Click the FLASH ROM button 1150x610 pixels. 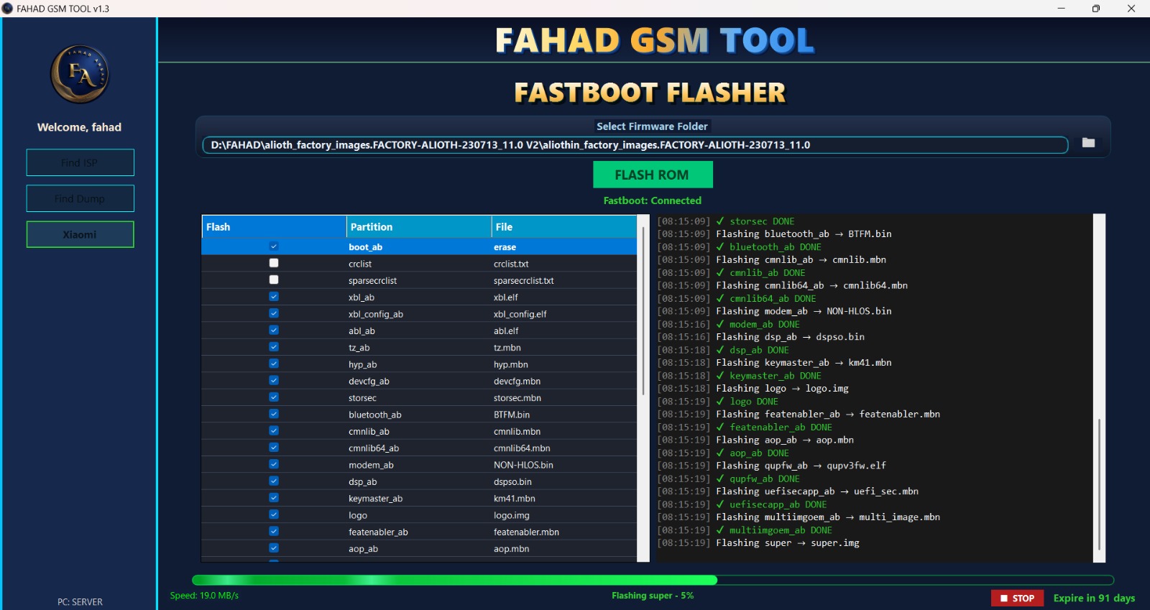pyautogui.click(x=652, y=175)
